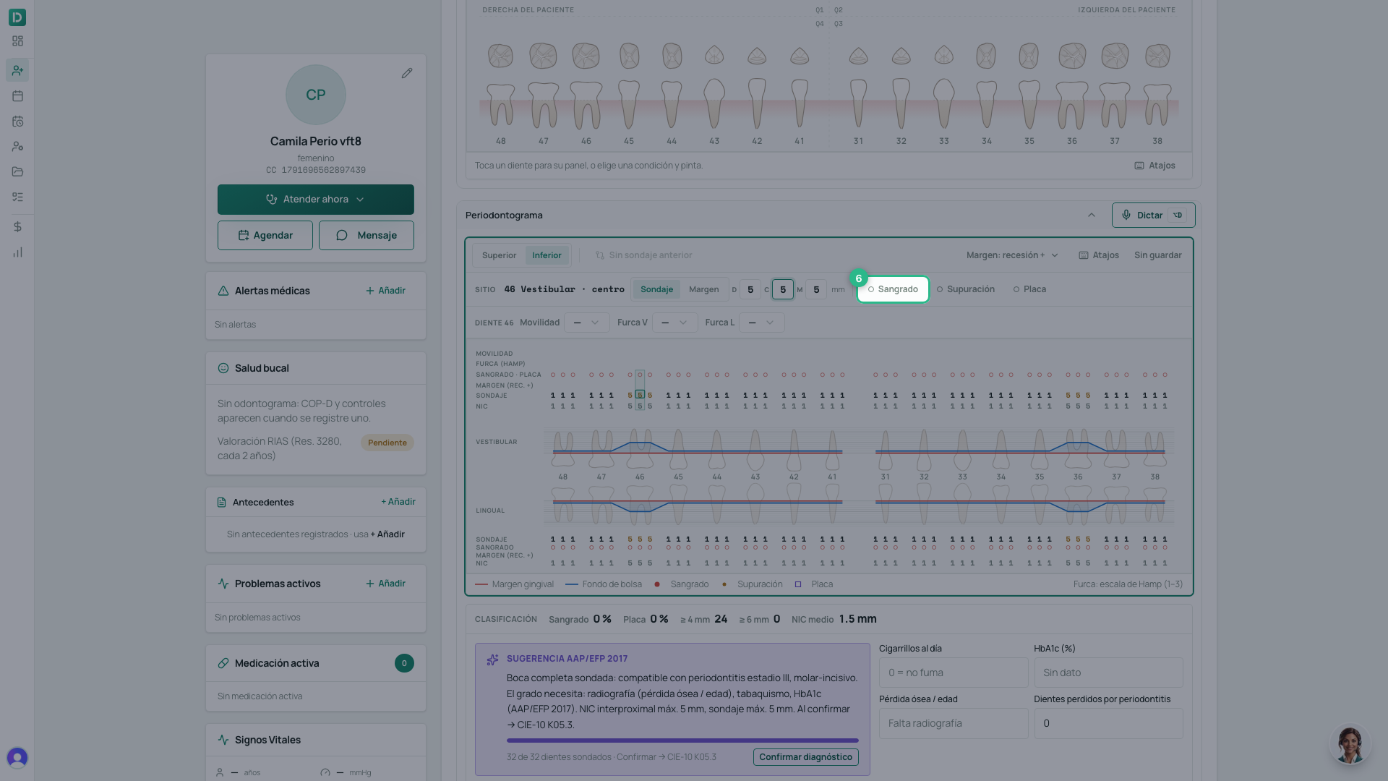Toggle the Placa option
This screenshot has width=1388, height=781.
1029,289
